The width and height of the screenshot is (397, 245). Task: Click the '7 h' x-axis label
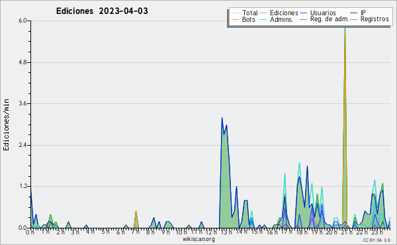[135, 232]
